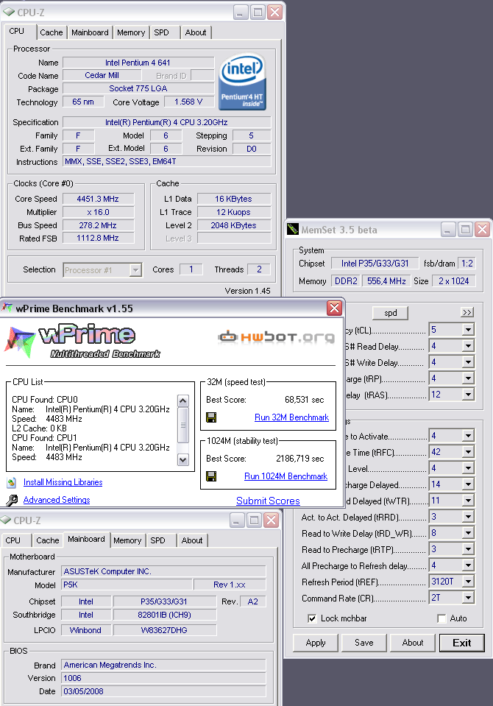
Task: Open About tab in top CPU-Z
Action: pyautogui.click(x=196, y=32)
